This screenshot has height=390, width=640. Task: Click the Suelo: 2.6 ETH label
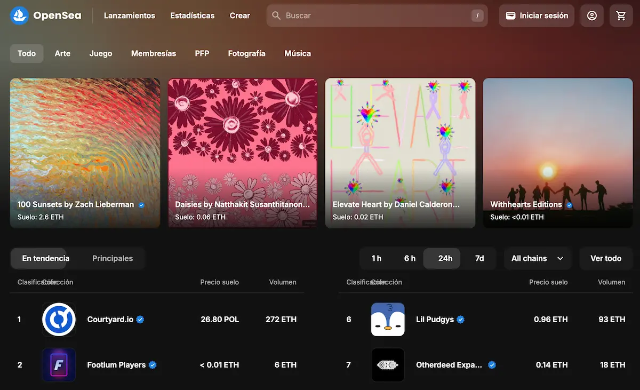point(41,217)
